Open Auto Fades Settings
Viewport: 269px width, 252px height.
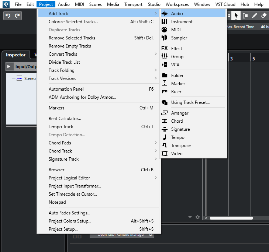(x=99, y=213)
